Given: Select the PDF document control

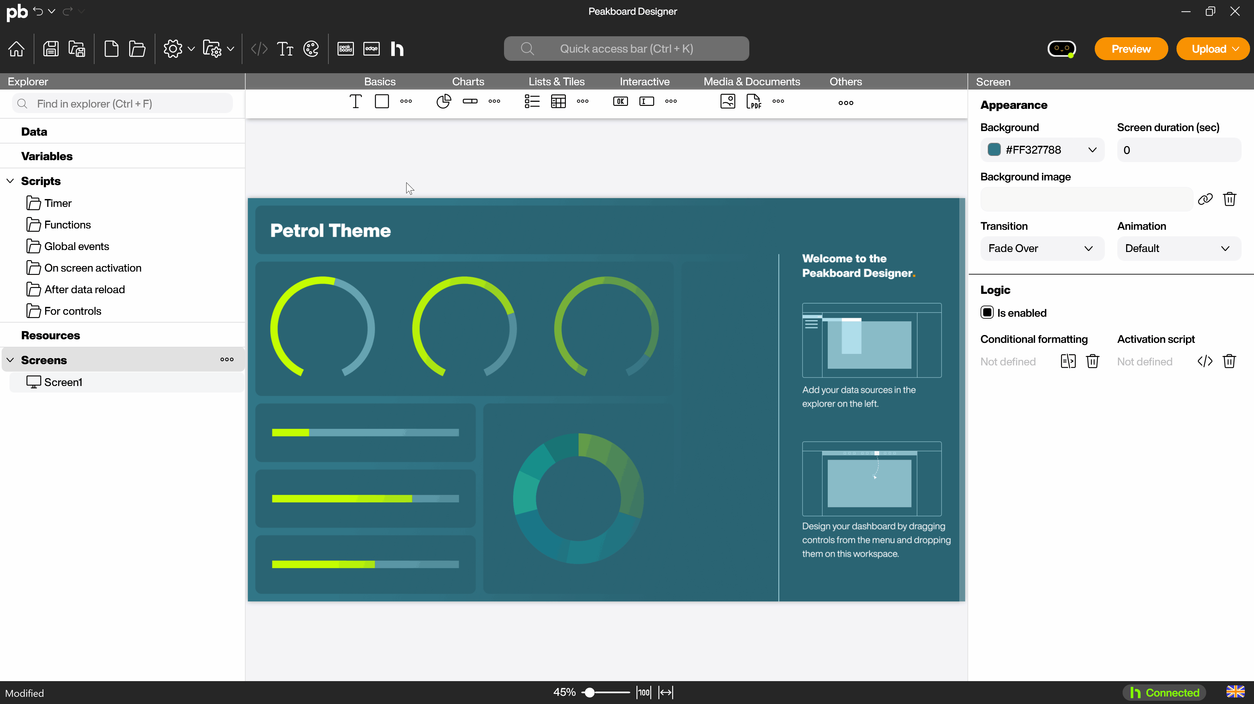Looking at the screenshot, I should [754, 101].
